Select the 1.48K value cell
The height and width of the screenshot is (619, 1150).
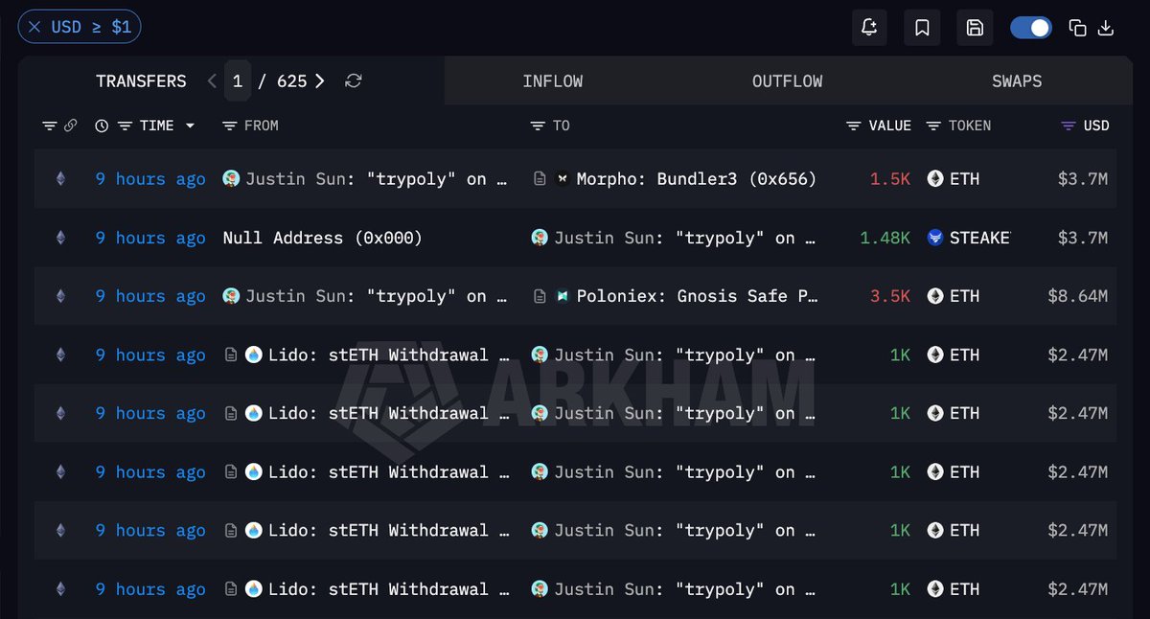885,238
